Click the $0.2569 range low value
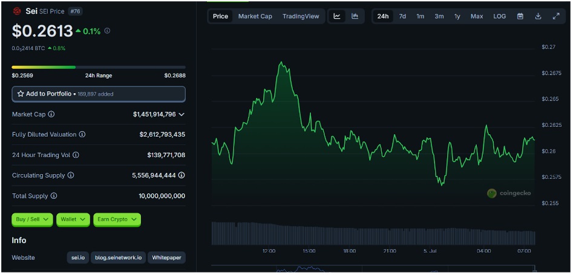The width and height of the screenshot is (573, 275). point(22,76)
